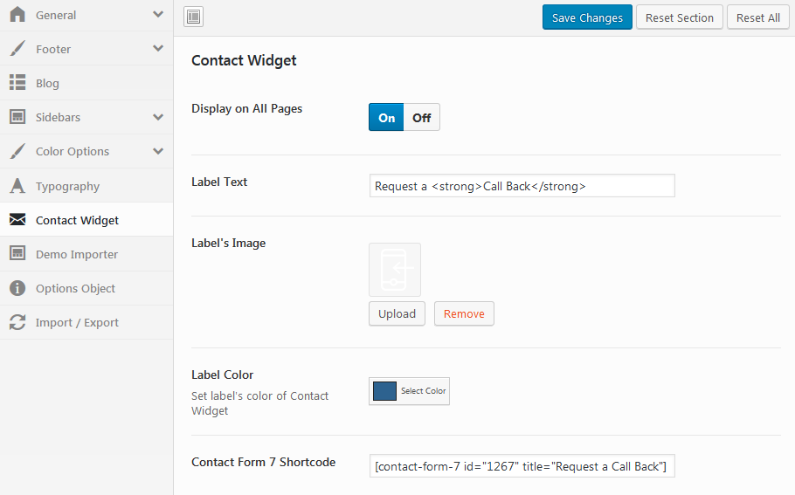This screenshot has width=795, height=495.
Task: Click the Demo Importer icon
Action: 17,254
